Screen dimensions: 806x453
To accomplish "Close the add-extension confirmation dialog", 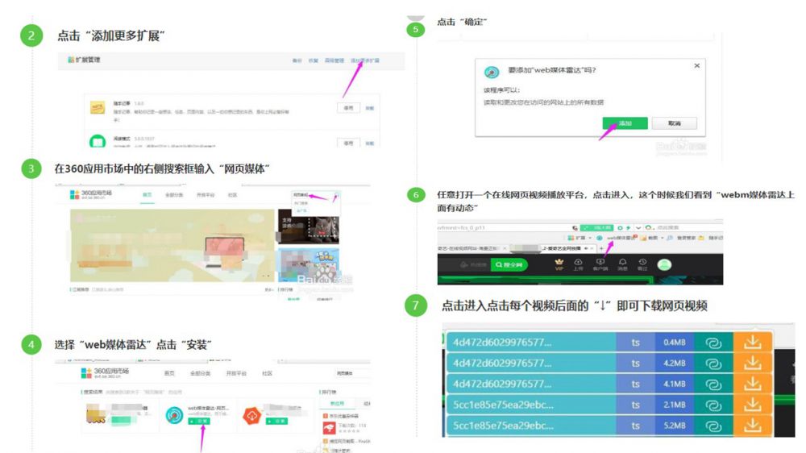I will click(696, 65).
